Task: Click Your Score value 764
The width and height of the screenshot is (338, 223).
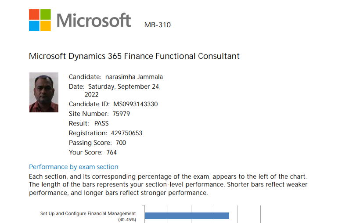Action: (111, 153)
